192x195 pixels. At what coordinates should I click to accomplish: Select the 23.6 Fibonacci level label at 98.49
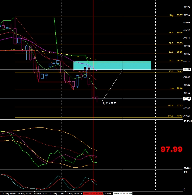tap(175, 71)
